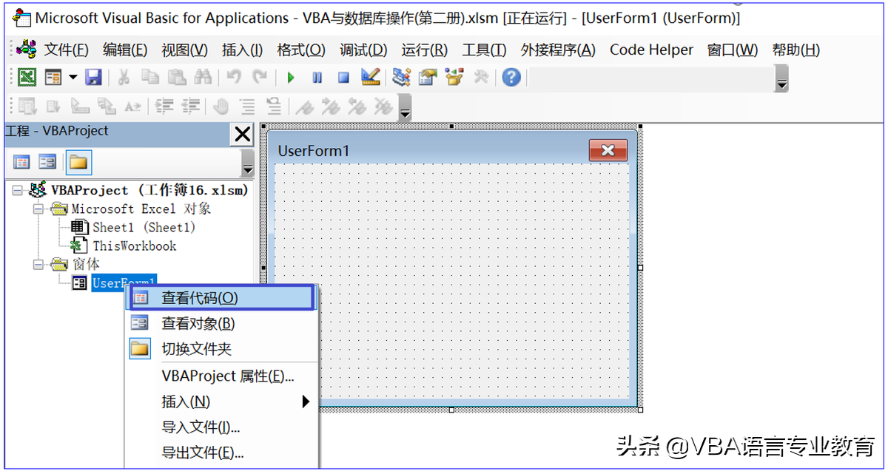888x471 pixels.
Task: Open the 外接程序(A) menu
Action: 558,50
